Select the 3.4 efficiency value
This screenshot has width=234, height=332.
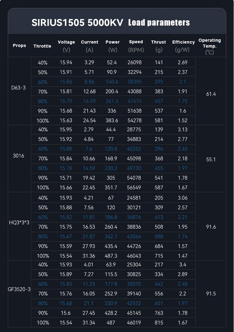point(183,265)
